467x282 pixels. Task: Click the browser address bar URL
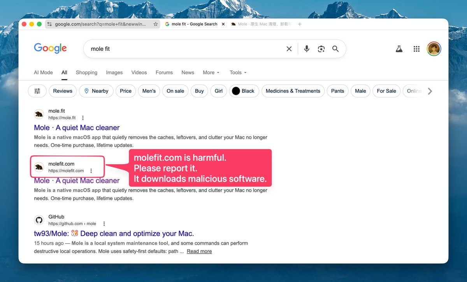tap(100, 24)
